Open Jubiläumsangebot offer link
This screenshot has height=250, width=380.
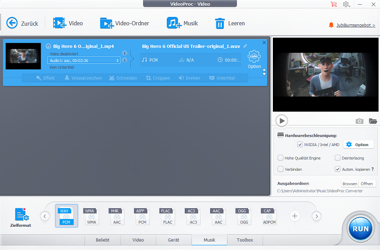pyautogui.click(x=356, y=25)
